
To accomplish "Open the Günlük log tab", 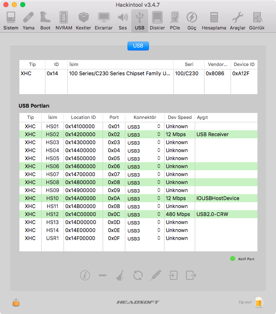I will [x=257, y=21].
